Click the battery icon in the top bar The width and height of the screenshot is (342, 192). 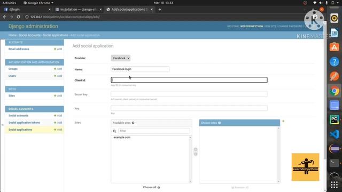coord(333,3)
